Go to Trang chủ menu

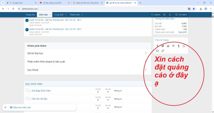pyautogui.click(x=30, y=15)
